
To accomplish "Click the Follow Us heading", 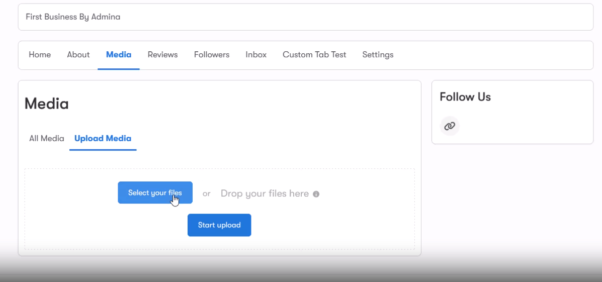I will coord(465,97).
